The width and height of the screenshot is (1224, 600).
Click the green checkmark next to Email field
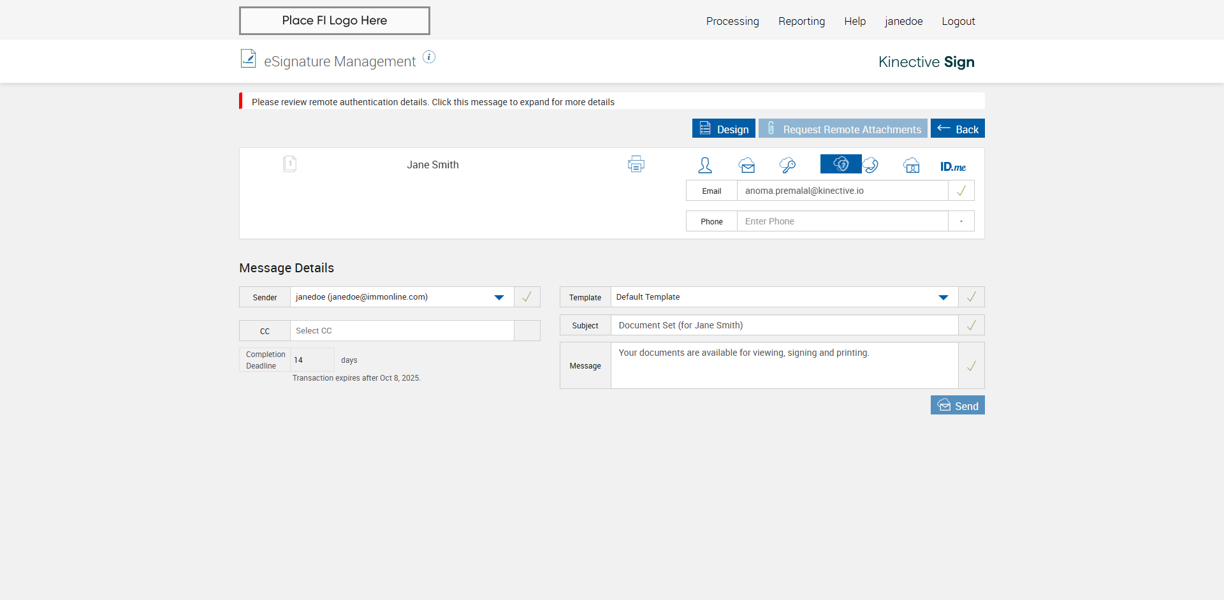coord(961,191)
